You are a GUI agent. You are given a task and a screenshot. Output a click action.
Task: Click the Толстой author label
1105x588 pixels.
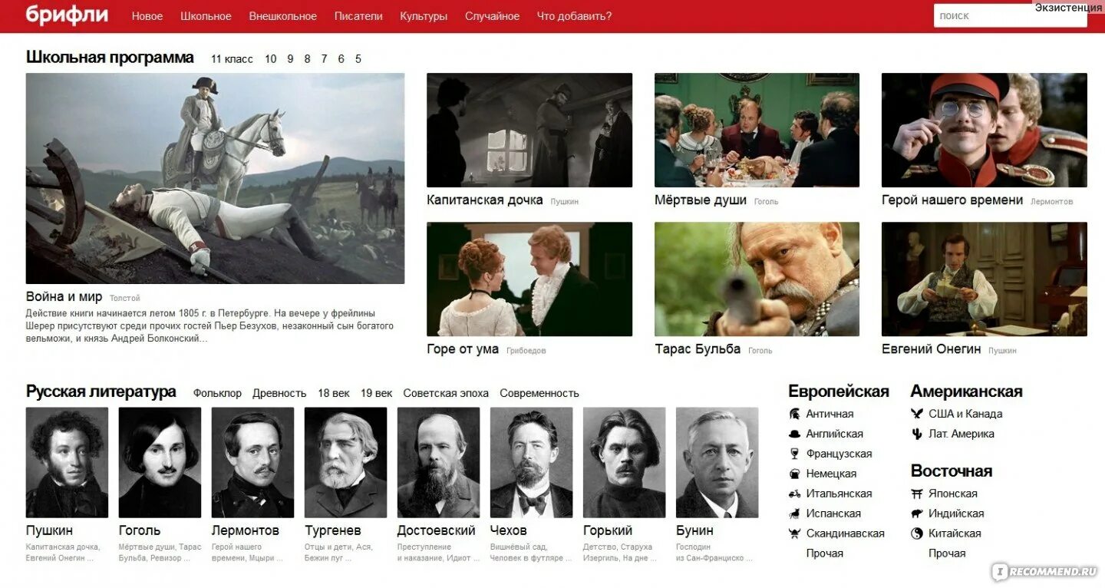[x=125, y=299]
